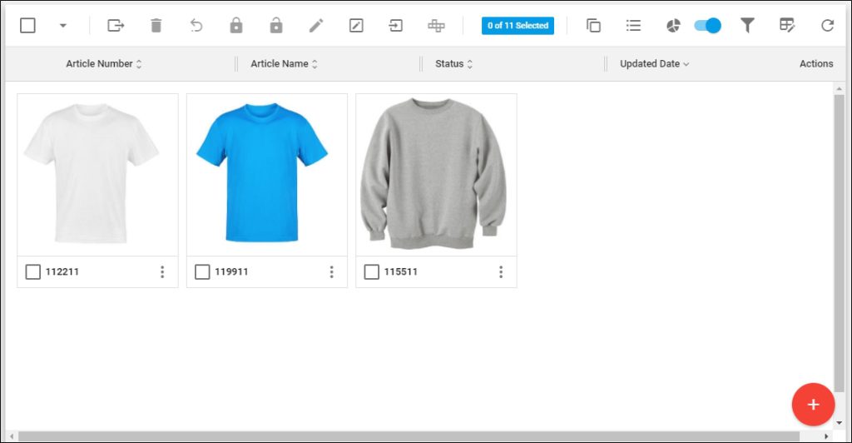Screen dimensions: 852x443
Task: Tick the checkbox for article 112211
Action: 32,271
